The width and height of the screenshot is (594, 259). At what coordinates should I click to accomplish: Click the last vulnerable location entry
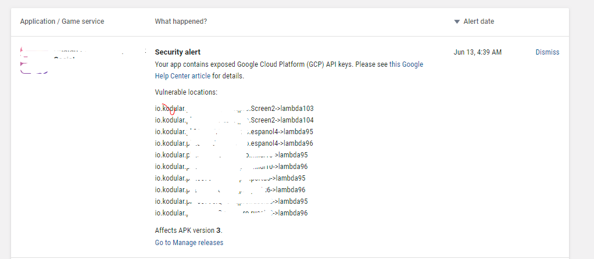tap(231, 213)
